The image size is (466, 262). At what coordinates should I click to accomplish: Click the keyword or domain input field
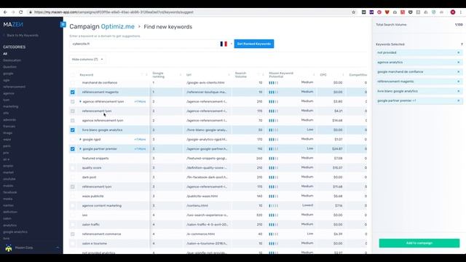click(144, 44)
